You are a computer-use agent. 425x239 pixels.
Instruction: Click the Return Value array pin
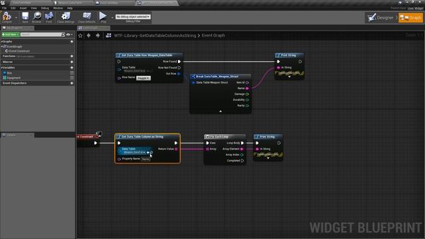point(176,149)
